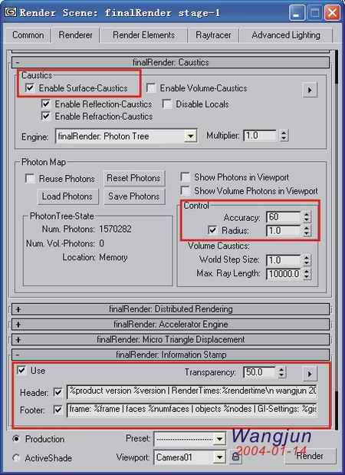The image size is (345, 475).
Task: Click the Save Photons button
Action: coord(134,196)
